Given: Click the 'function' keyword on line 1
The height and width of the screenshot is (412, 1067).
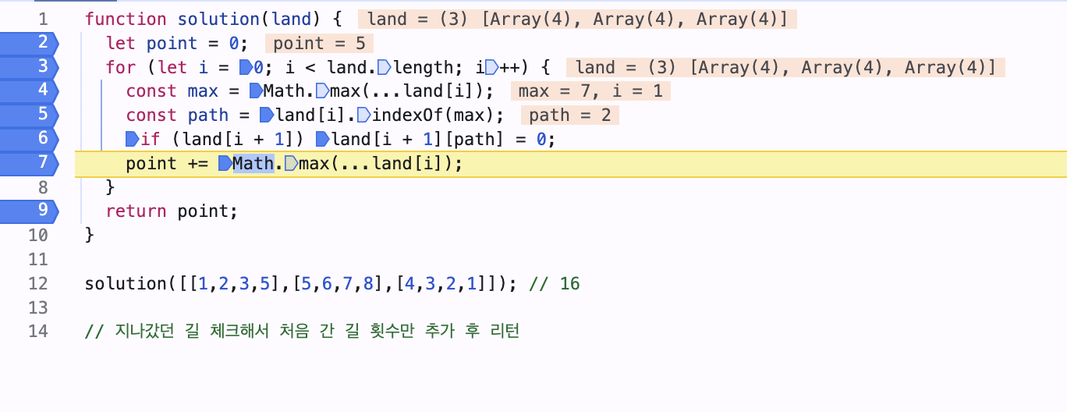Looking at the screenshot, I should click(x=126, y=20).
